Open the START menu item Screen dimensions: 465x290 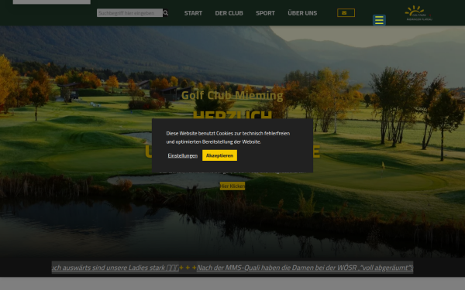[x=193, y=13]
